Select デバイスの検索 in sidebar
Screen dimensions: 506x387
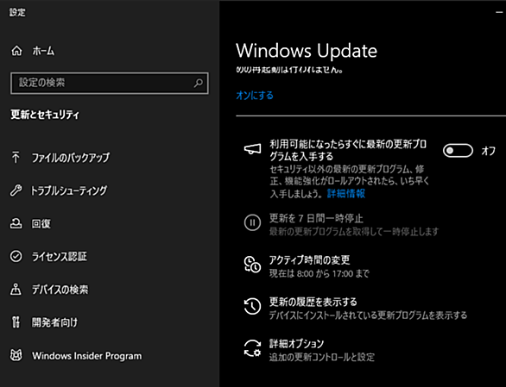click(60, 290)
